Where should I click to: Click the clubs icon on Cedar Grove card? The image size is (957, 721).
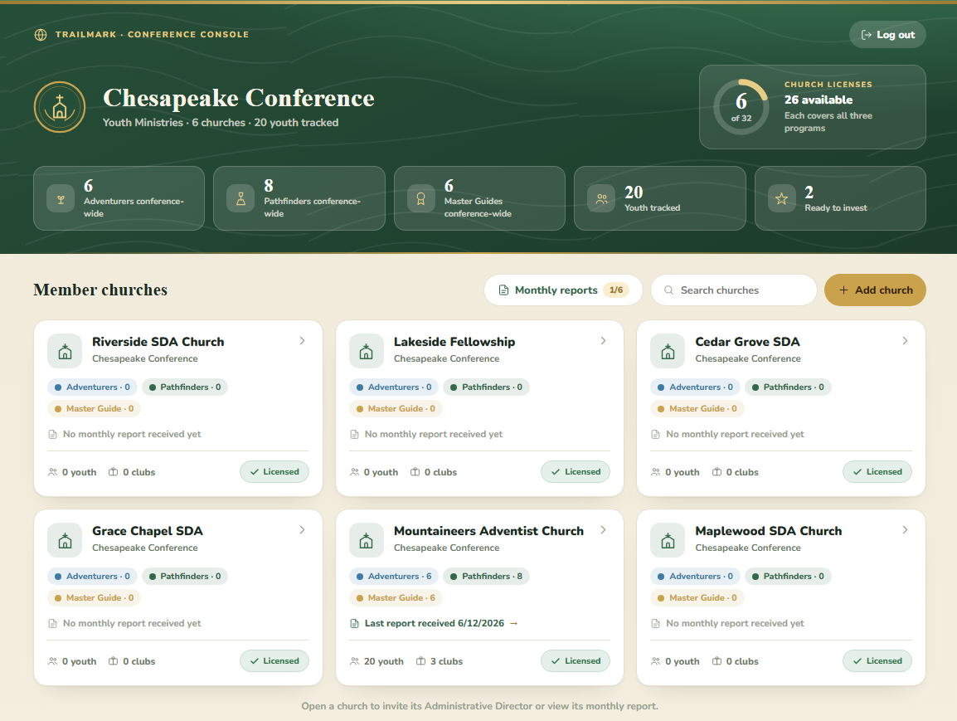pos(717,472)
